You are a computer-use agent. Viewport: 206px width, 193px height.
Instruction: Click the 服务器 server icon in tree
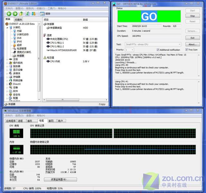coord(11,66)
